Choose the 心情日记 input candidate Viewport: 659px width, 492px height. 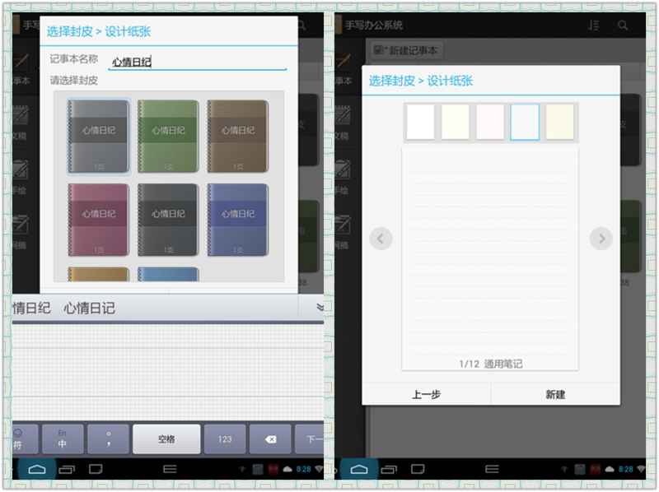pos(89,309)
